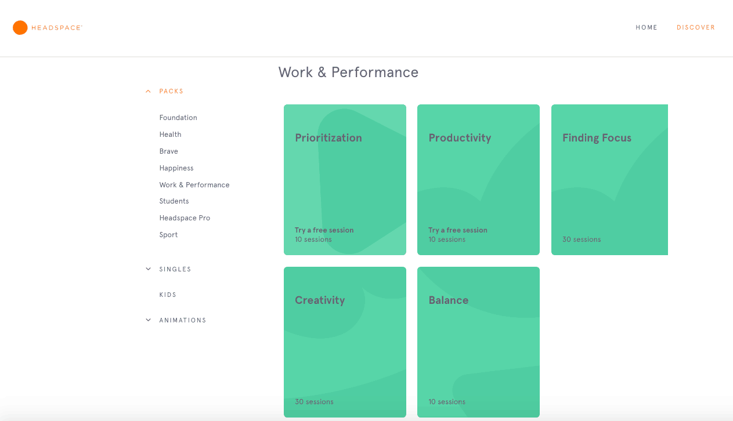The height and width of the screenshot is (421, 733).
Task: Open the Students pack category
Action: (174, 201)
